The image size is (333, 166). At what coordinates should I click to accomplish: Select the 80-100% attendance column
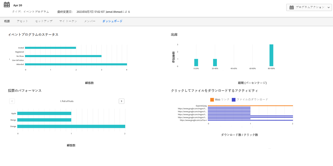[271, 55]
